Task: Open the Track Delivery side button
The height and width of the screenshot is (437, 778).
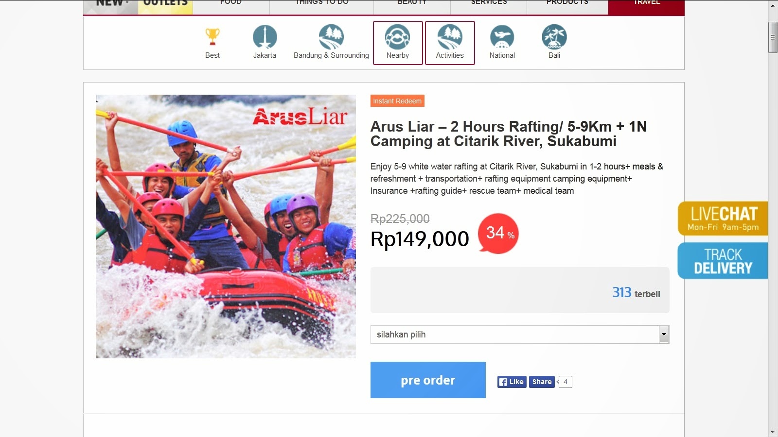Action: [723, 261]
